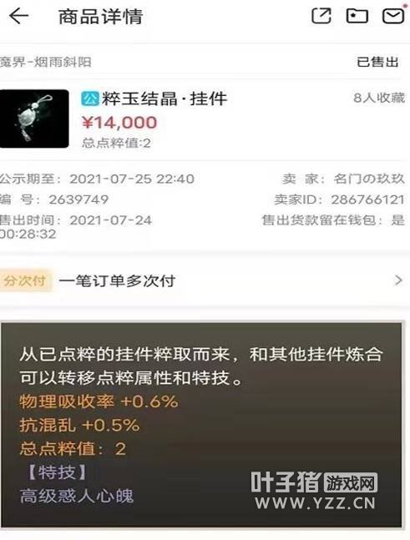Tap item number 2639749
Image resolution: width=410 pixels, height=540 pixels.
[x=78, y=199]
